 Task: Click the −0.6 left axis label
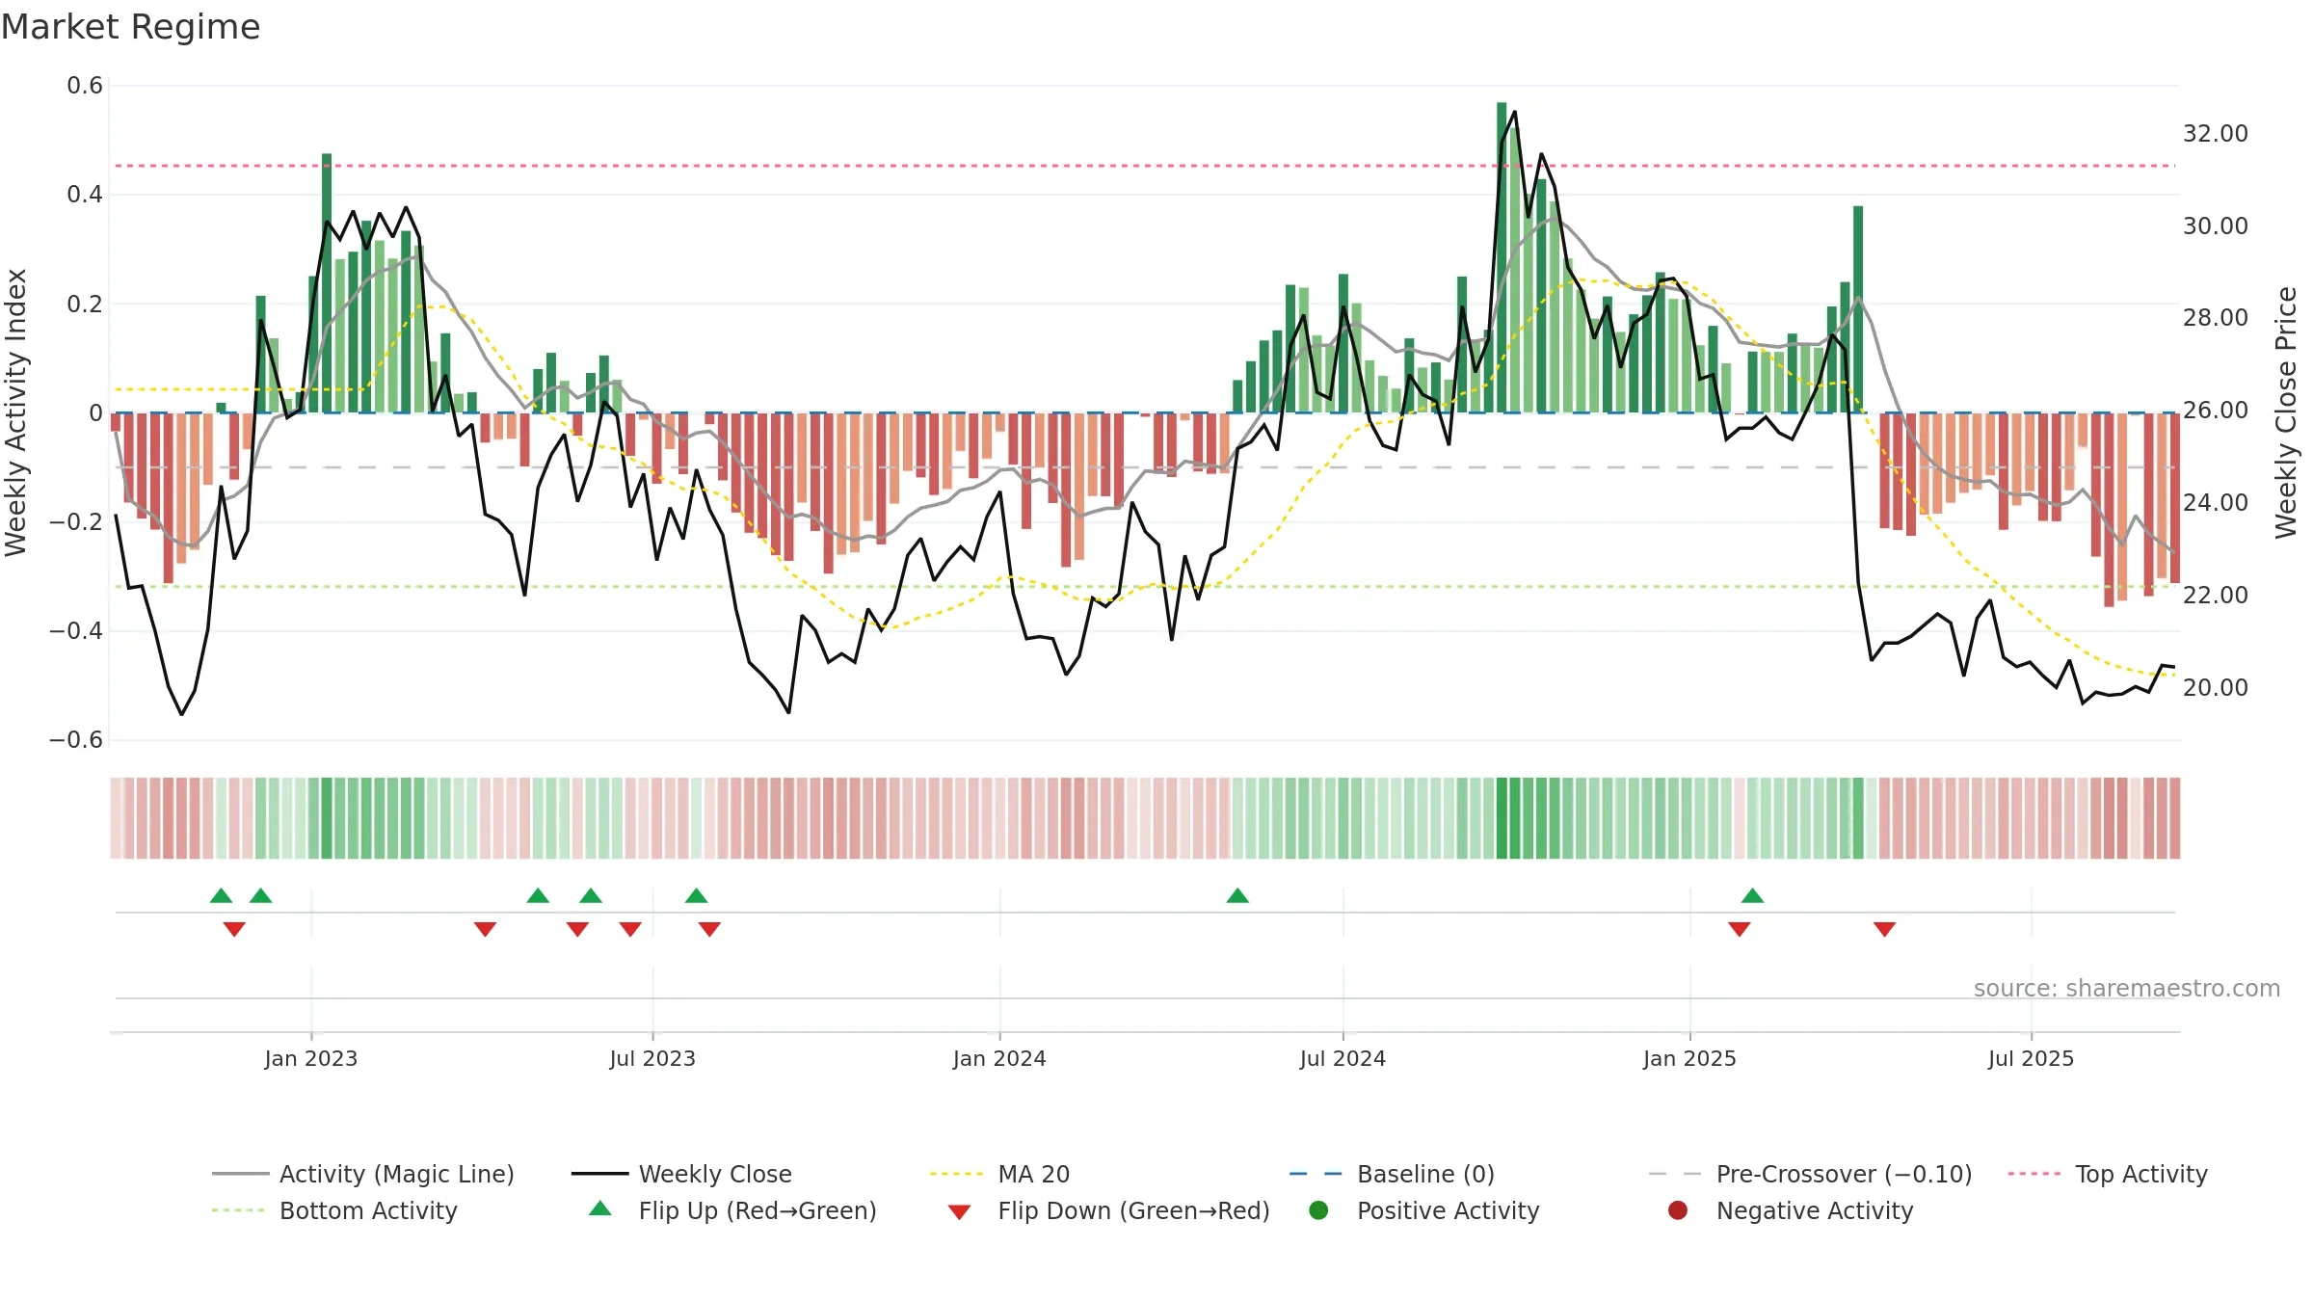[76, 740]
